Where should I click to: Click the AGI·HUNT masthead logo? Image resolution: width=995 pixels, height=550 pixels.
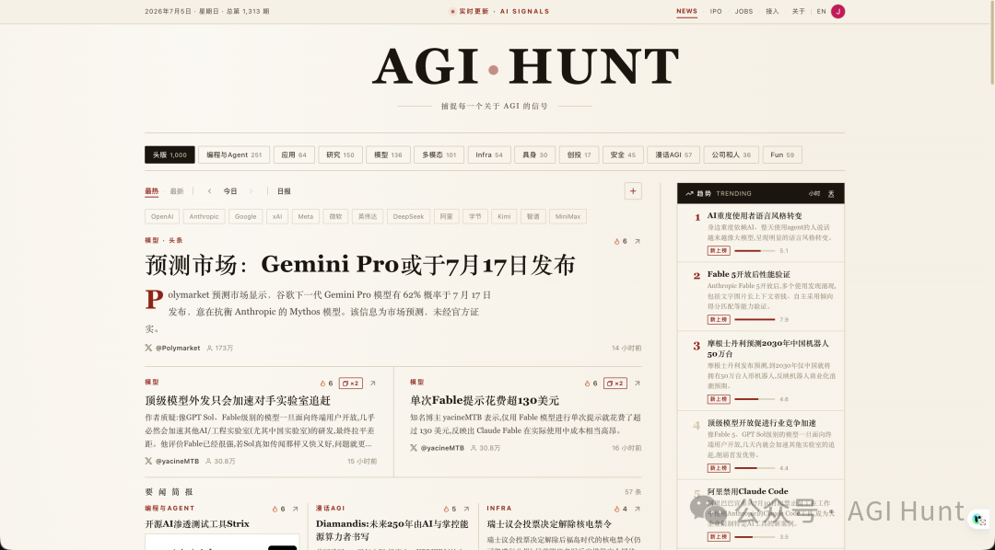tap(525, 66)
